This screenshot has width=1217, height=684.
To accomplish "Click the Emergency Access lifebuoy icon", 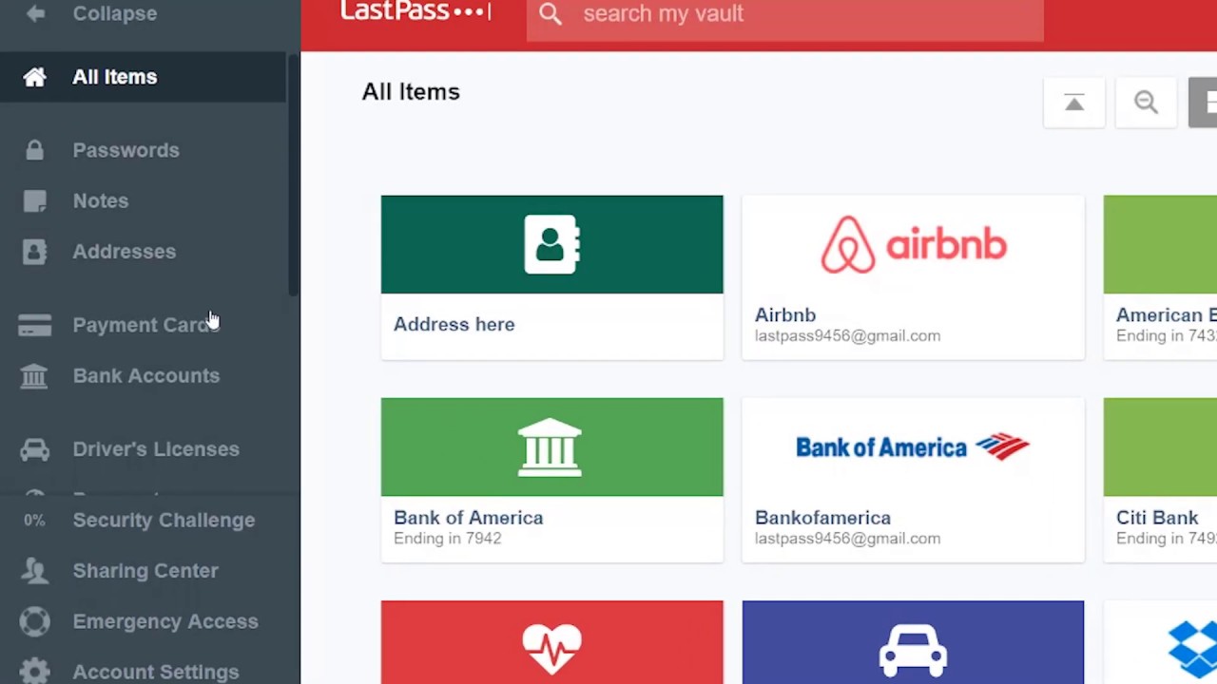I will pos(35,621).
